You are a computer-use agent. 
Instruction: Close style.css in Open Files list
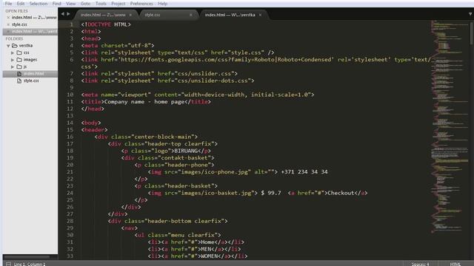tap(8, 24)
